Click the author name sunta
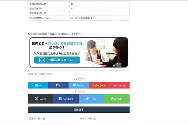Viewport: 188px width, 125px height. (31, 74)
